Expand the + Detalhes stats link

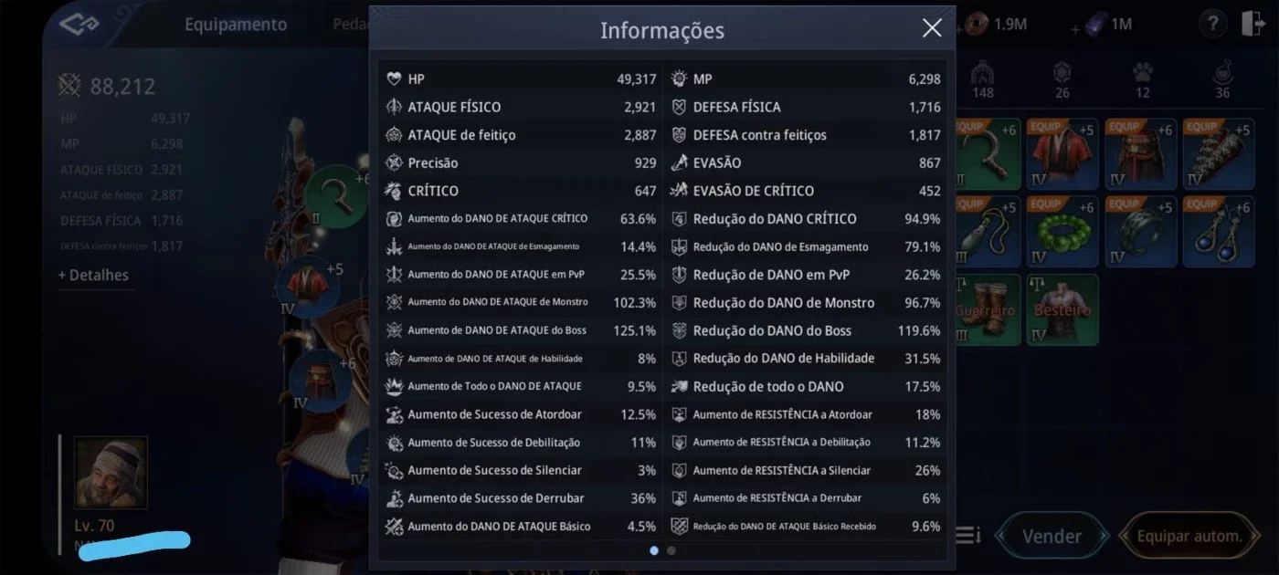pyautogui.click(x=94, y=275)
